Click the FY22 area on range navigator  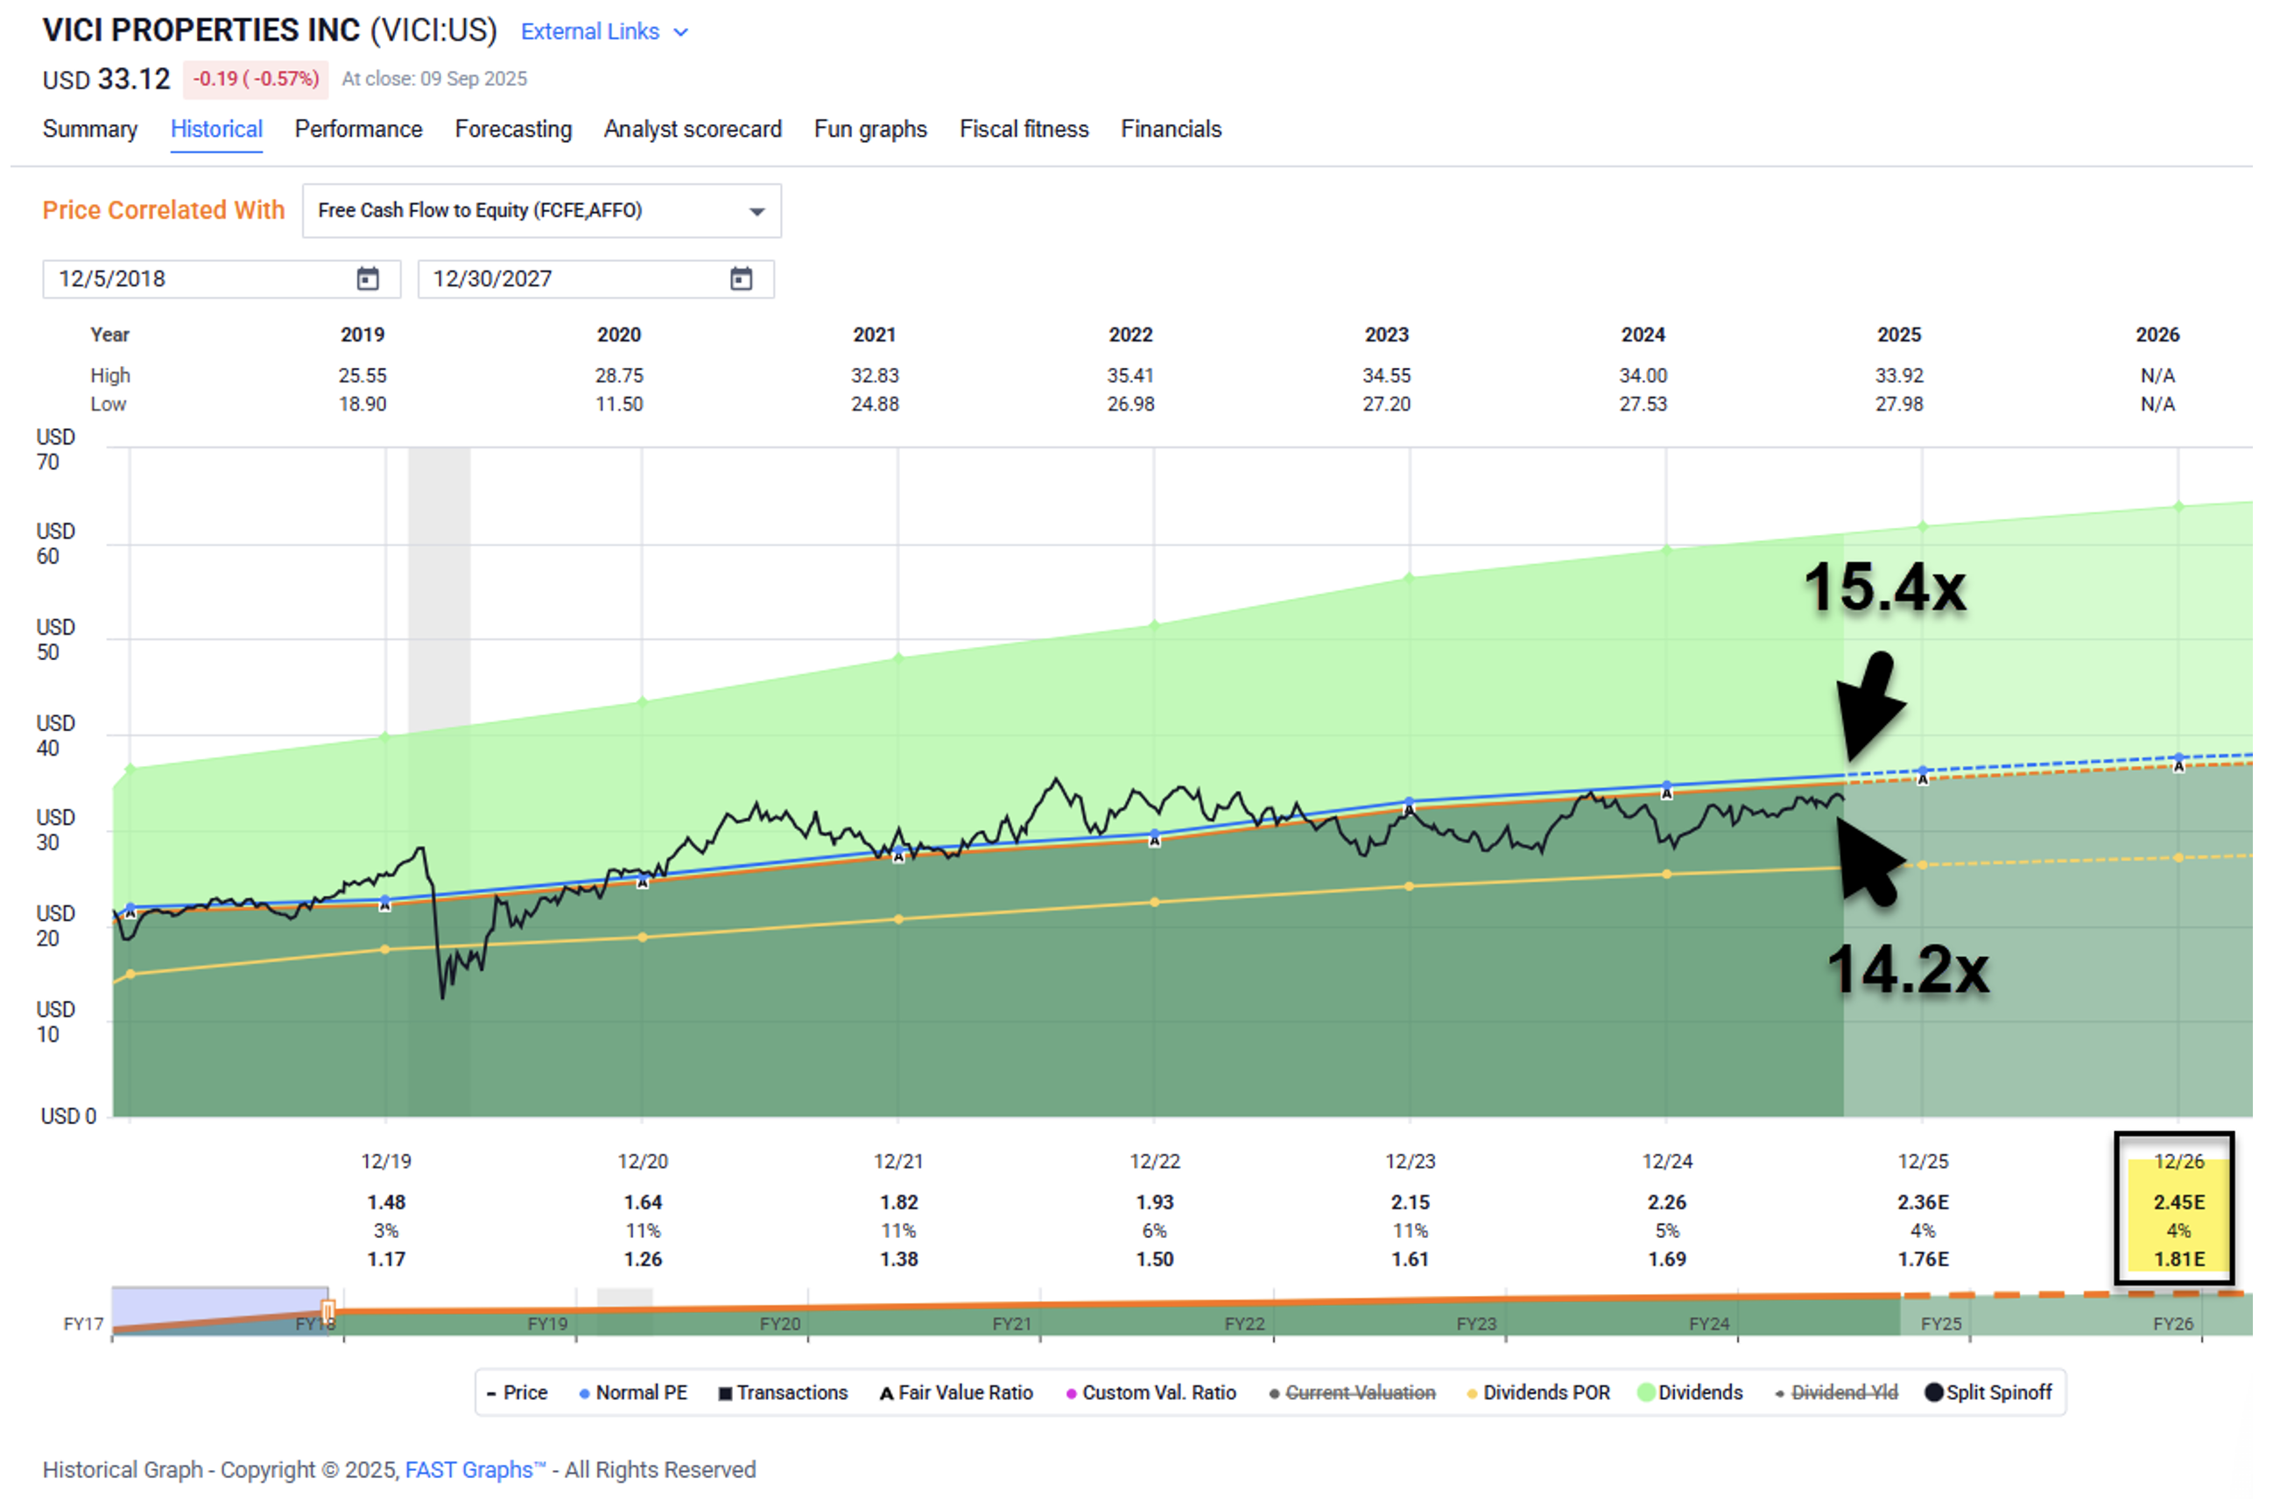click(1245, 1326)
